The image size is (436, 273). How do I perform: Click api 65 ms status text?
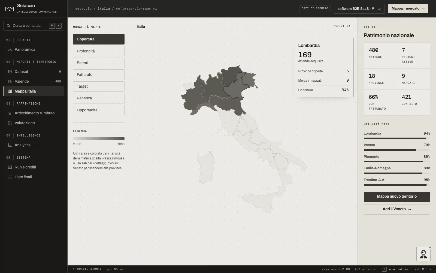115,269
